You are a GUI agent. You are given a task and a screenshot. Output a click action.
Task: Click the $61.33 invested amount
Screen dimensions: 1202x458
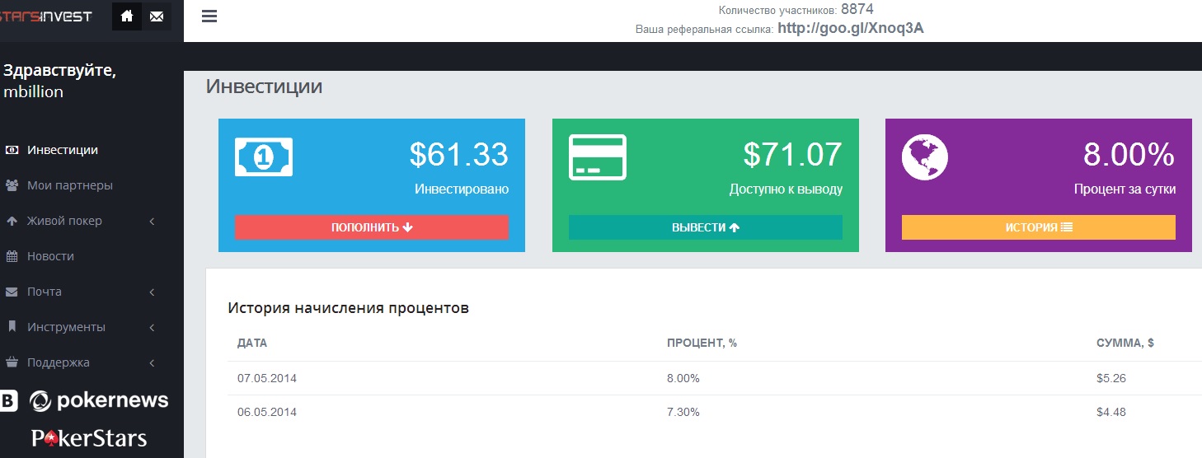point(459,155)
